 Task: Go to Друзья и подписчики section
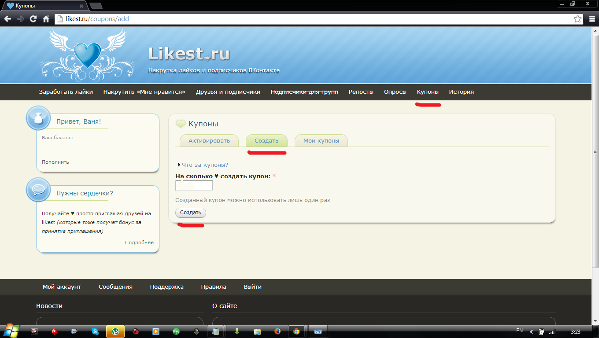tap(228, 92)
